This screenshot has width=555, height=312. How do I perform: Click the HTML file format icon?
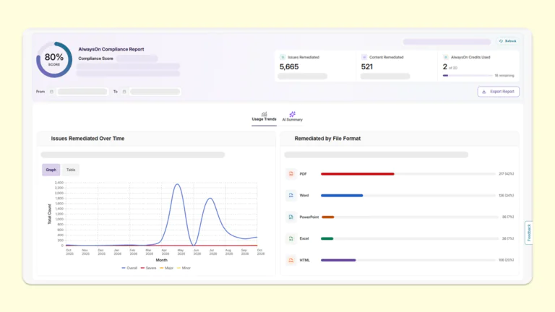click(291, 260)
